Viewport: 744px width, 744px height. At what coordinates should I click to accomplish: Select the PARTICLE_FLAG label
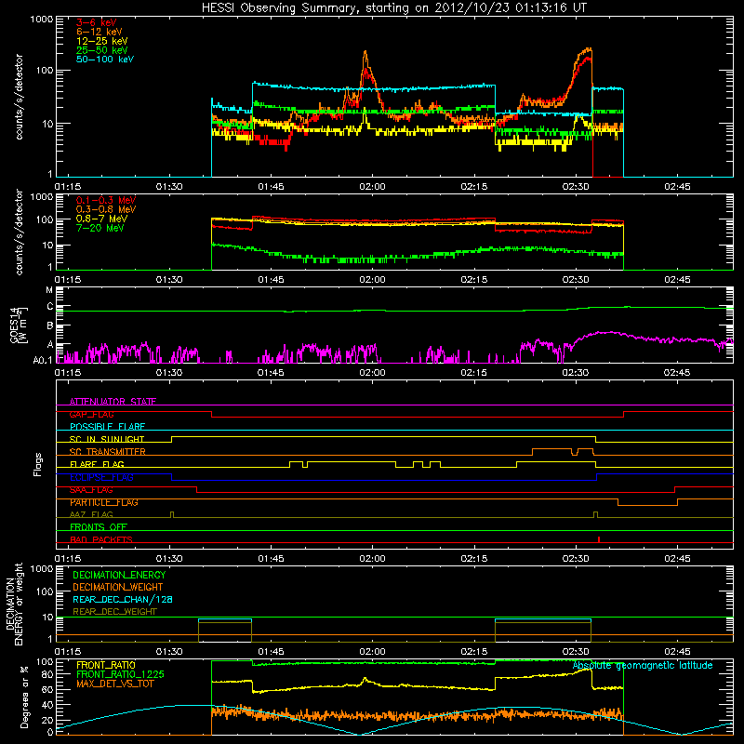(104, 502)
